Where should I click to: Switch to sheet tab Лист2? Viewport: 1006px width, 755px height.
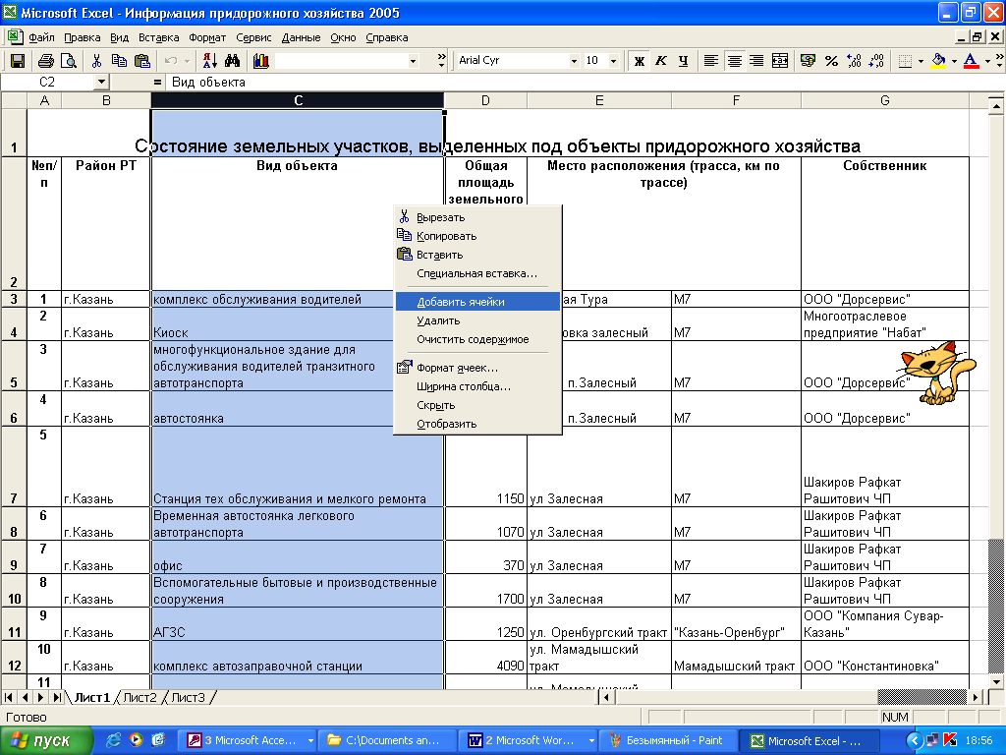coord(140,697)
